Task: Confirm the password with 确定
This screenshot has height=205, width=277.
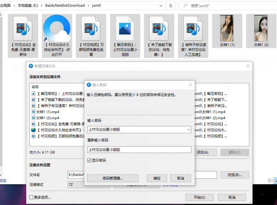Action: pyautogui.click(x=157, y=178)
